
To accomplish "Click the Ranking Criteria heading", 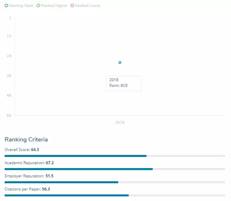I will tap(26, 139).
